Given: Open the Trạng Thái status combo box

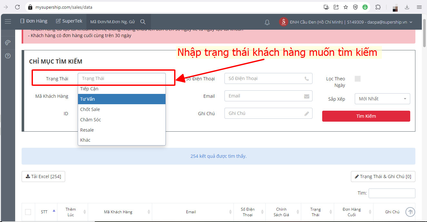Looking at the screenshot, I should point(122,78).
